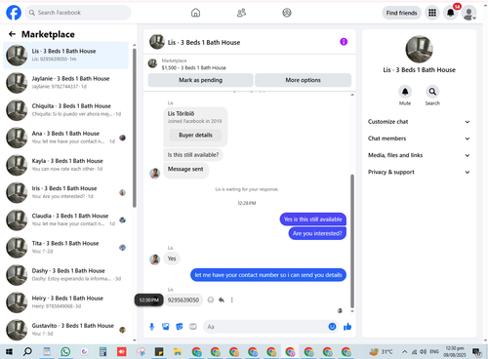Viewport: 488px width, 359px height.
Task: Open the volume control in system tray
Action: tap(423, 351)
